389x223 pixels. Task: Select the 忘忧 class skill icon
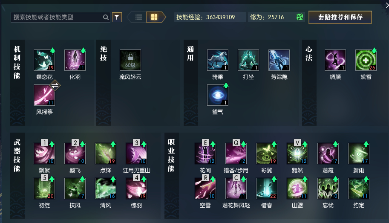pos(328,188)
